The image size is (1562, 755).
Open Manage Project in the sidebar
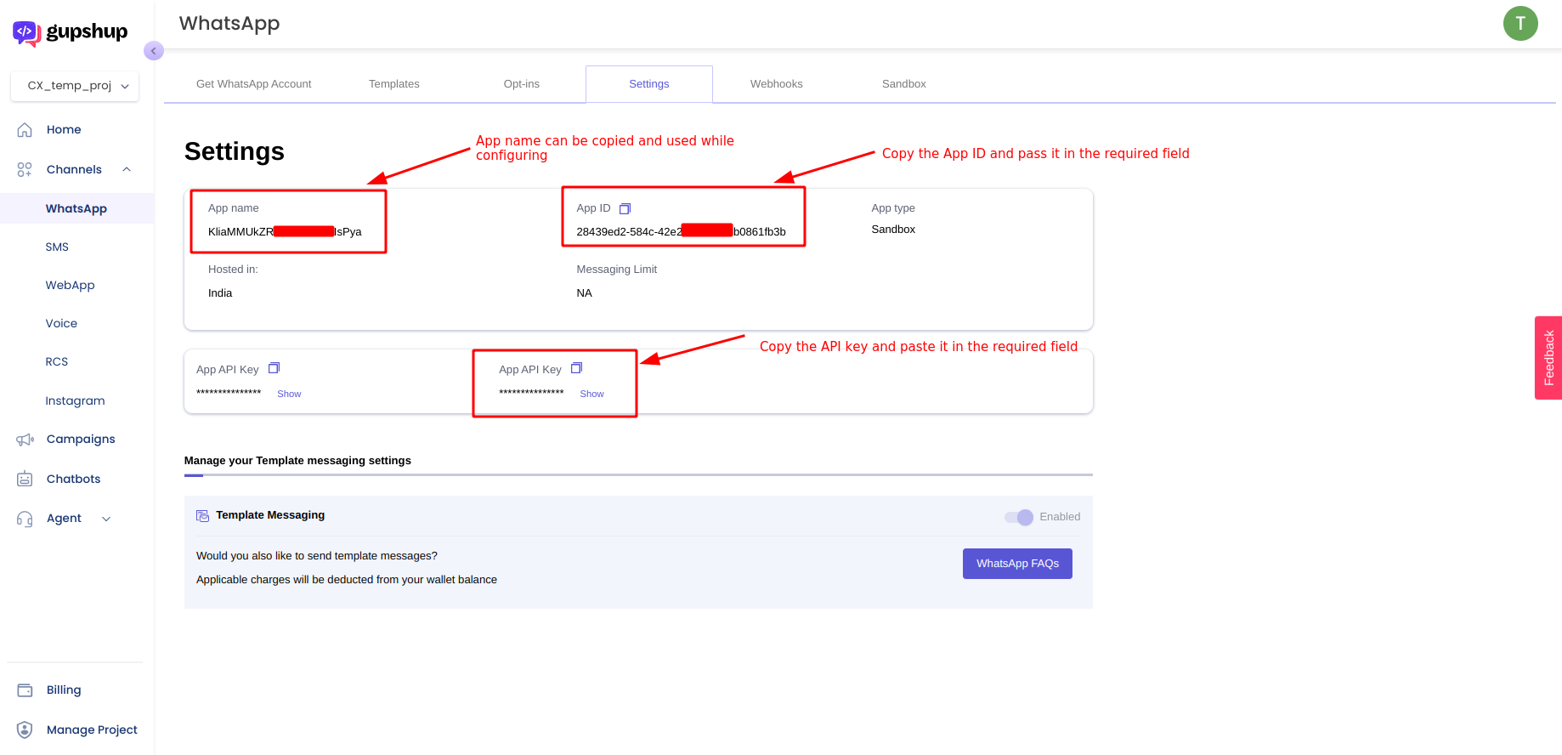coord(92,730)
